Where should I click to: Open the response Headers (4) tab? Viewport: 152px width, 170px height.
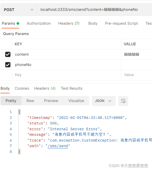pos(45,88)
